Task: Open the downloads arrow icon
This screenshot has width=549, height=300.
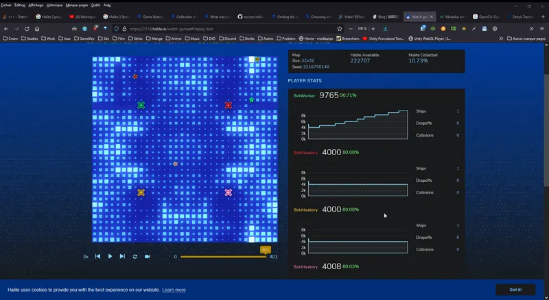Action: [385, 29]
